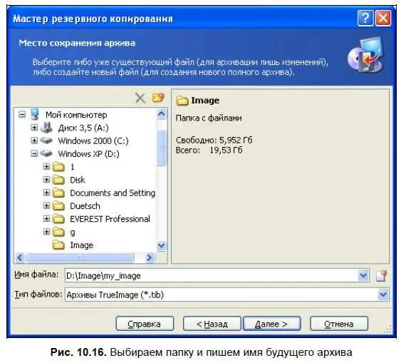The width and height of the screenshot is (401, 363).
Task: Collapse the Мой компьютер root node
Action: pyautogui.click(x=22, y=114)
